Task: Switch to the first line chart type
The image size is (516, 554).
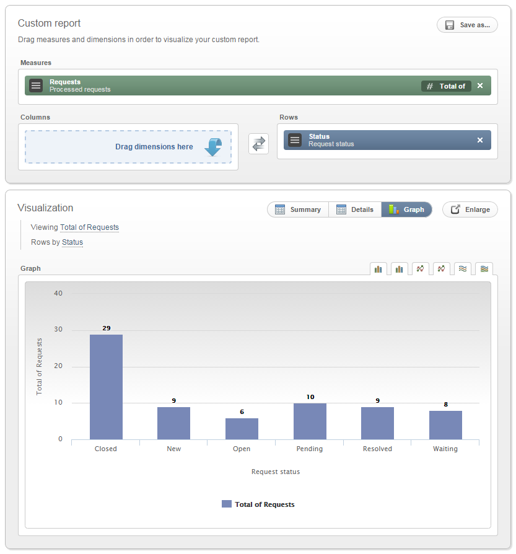Action: (420, 269)
